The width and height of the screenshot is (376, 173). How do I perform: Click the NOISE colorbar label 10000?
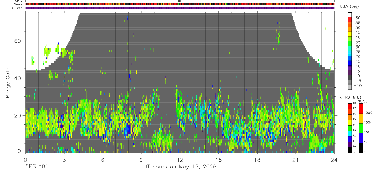point(369,113)
